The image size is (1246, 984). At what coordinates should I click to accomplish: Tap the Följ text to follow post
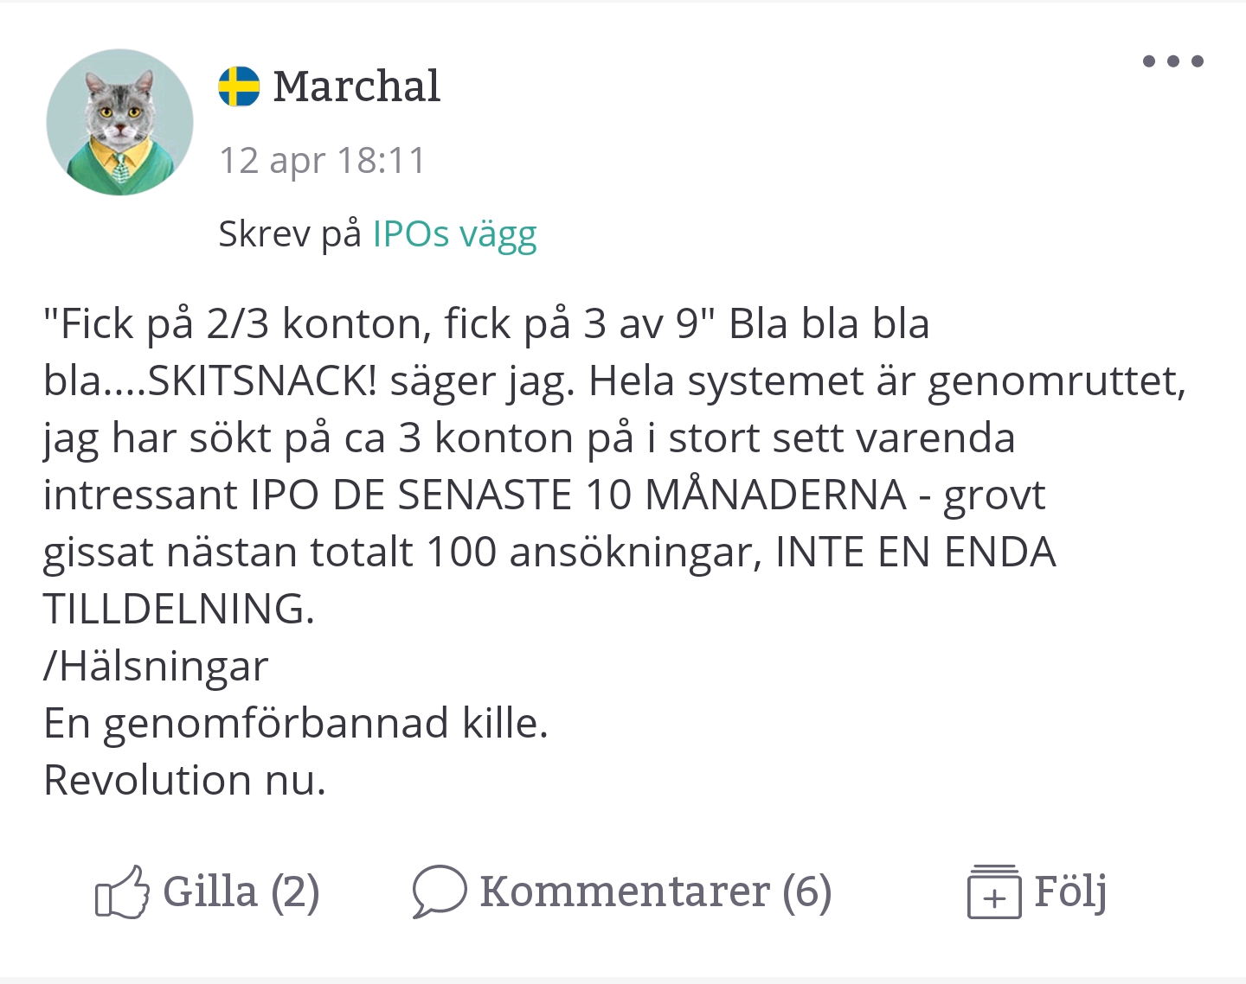click(1070, 891)
